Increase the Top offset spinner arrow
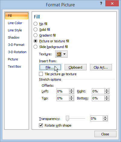The height and width of the screenshot is (142, 121). pos(72,97)
